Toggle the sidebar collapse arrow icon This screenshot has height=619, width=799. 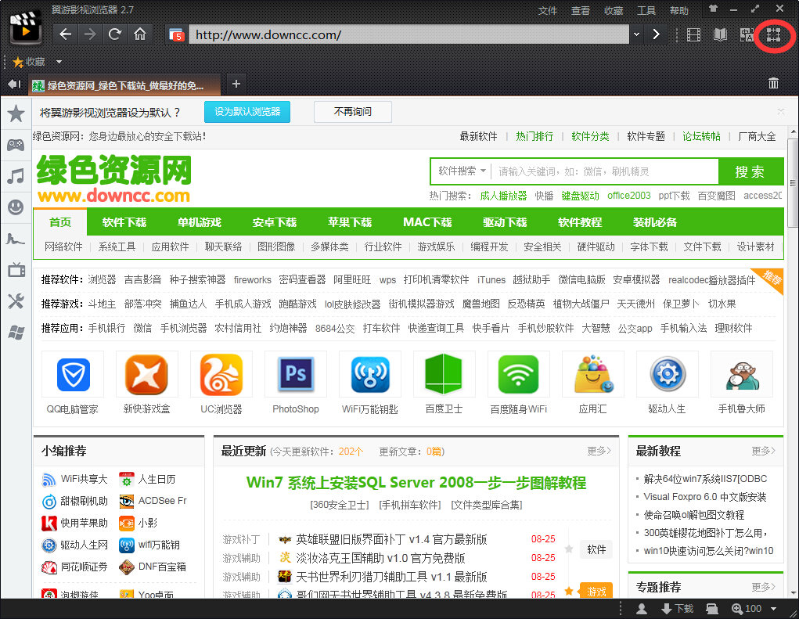[x=14, y=84]
